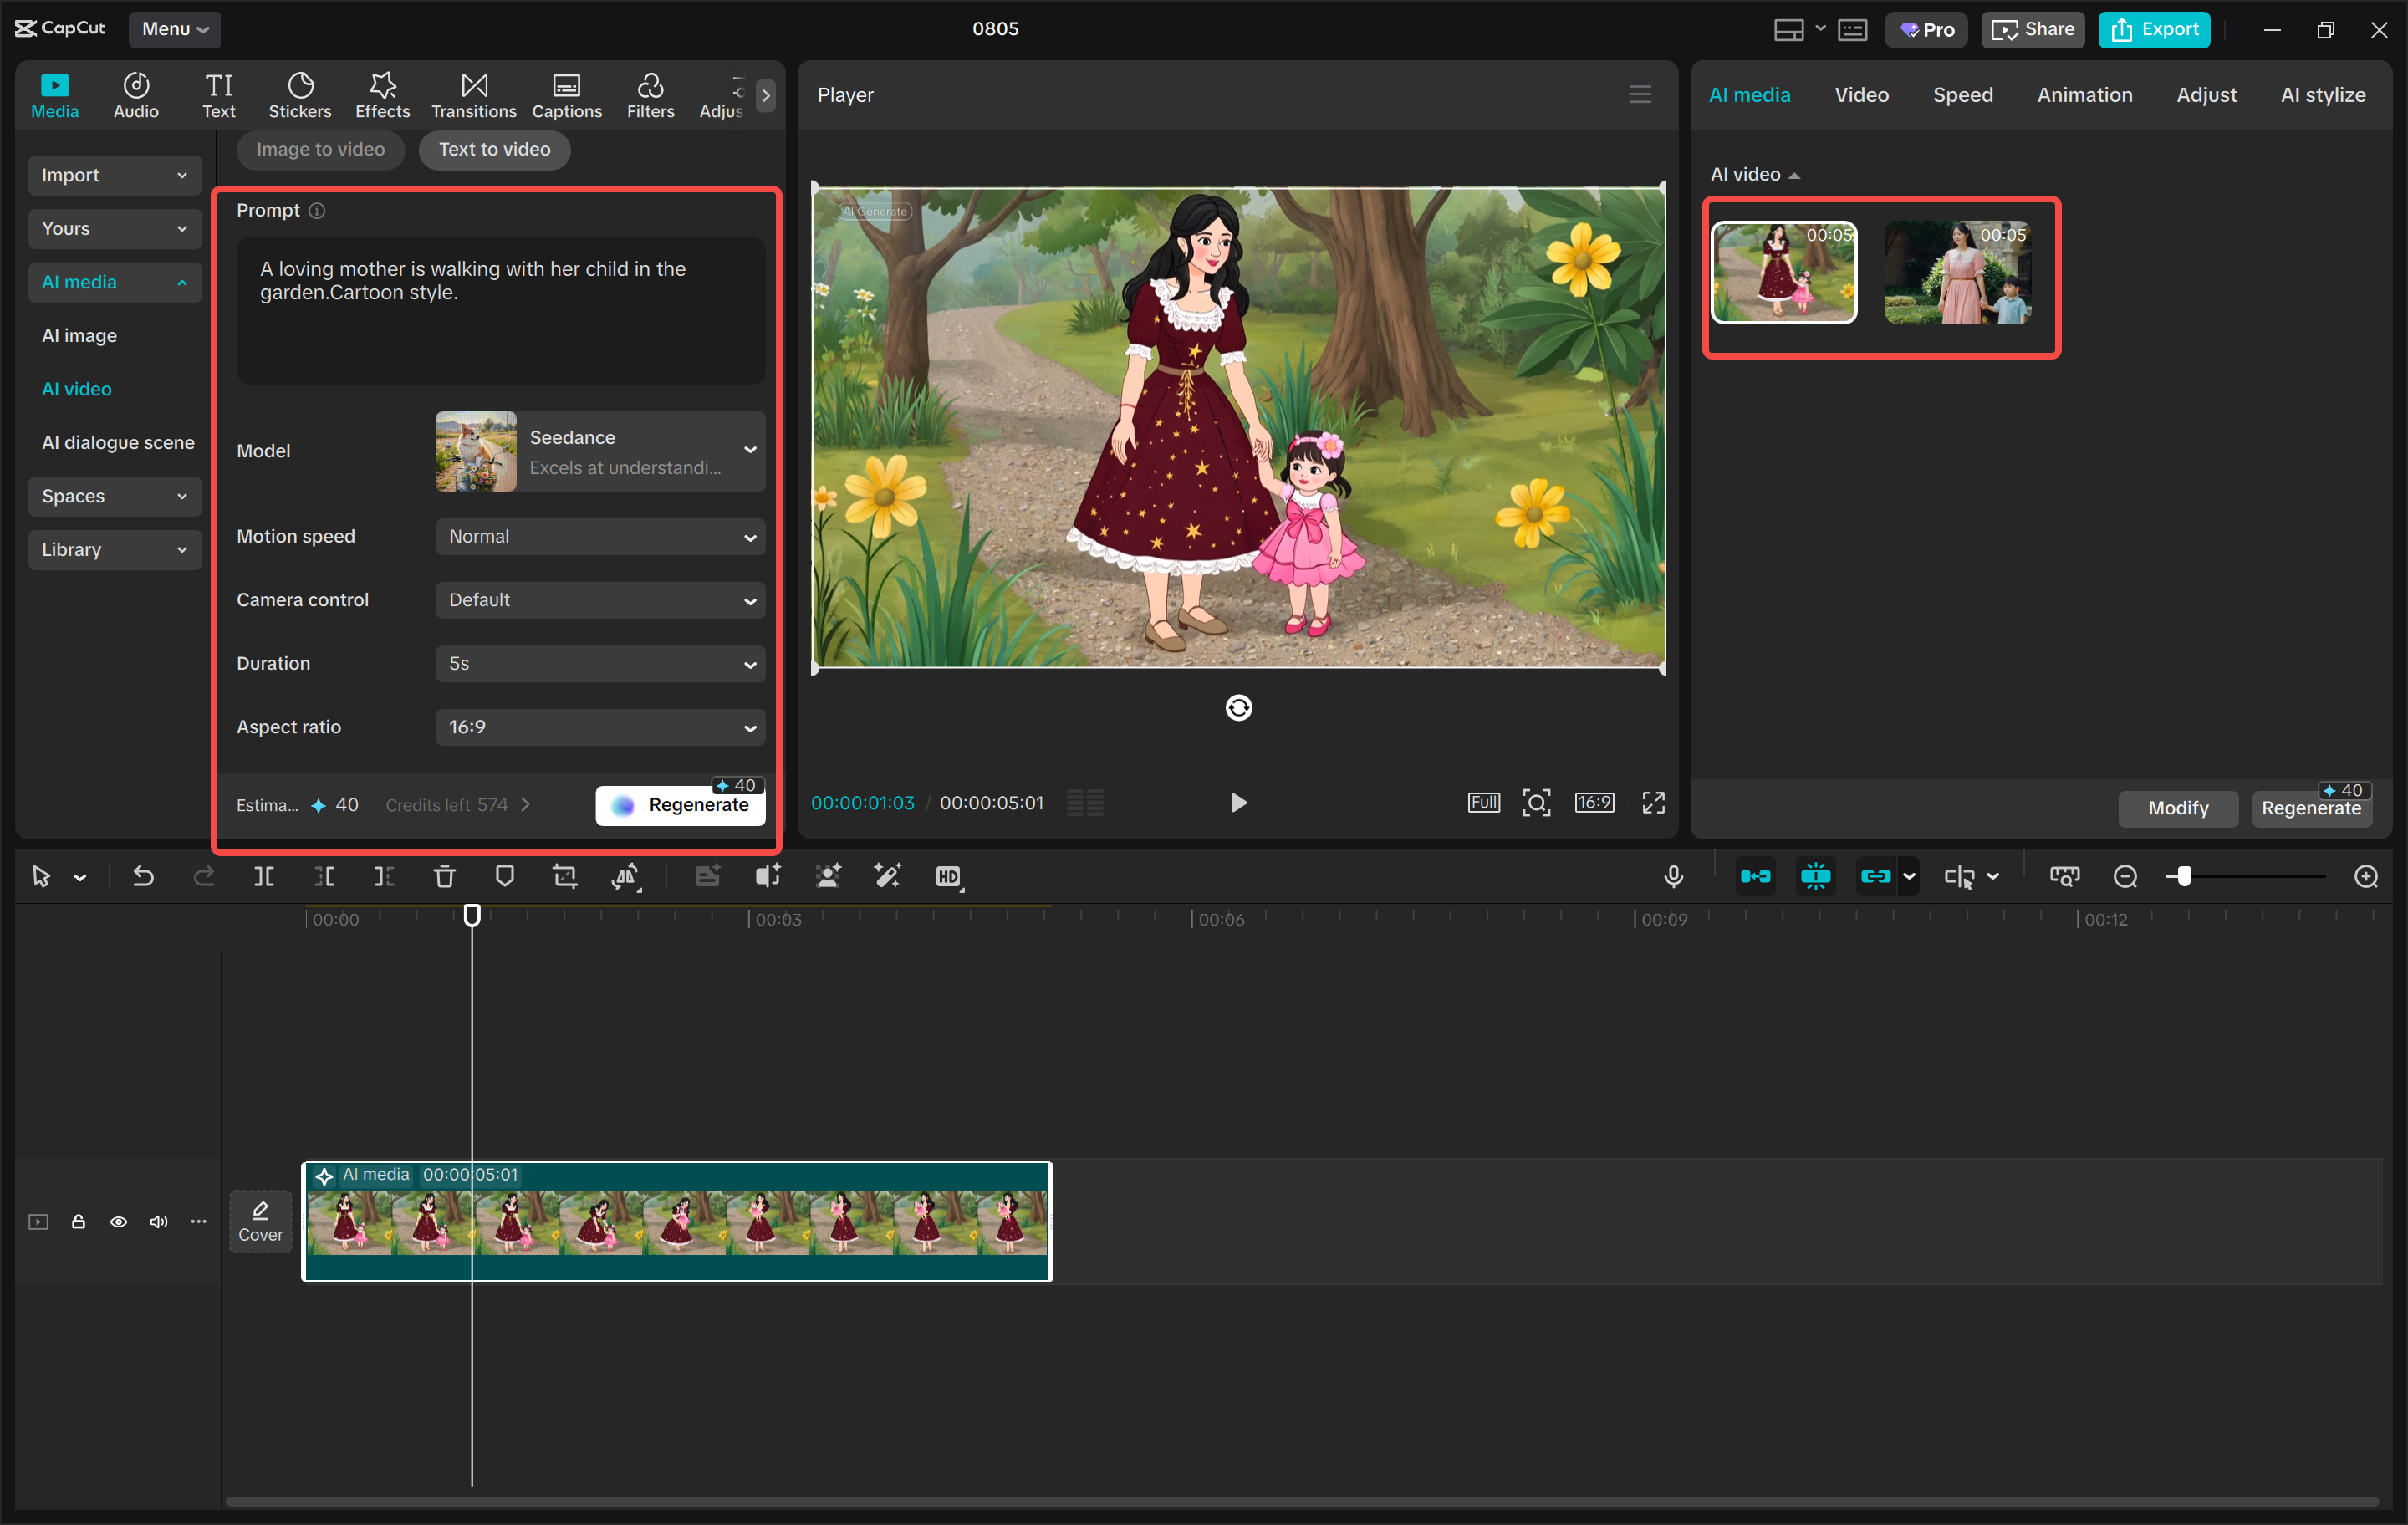Hide the AI media track with the eye icon
Viewport: 2408px width, 1525px height.
point(118,1222)
